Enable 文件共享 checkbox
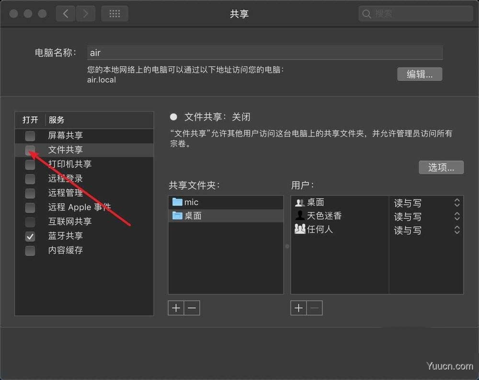The width and height of the screenshot is (479, 380). (30, 150)
